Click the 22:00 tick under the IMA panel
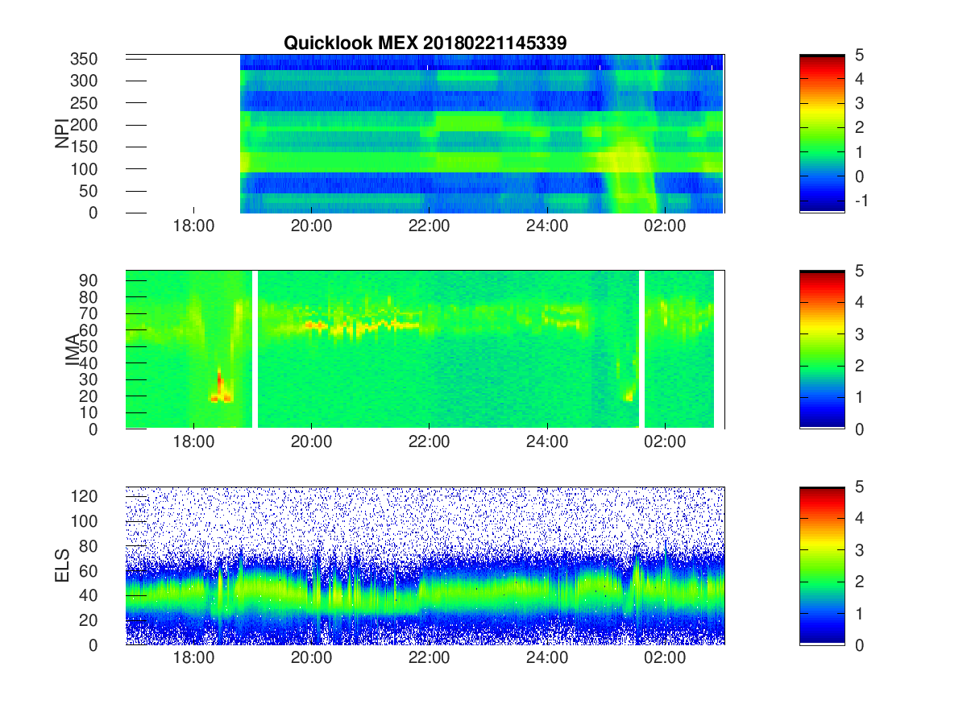The width and height of the screenshot is (967, 725). [429, 442]
